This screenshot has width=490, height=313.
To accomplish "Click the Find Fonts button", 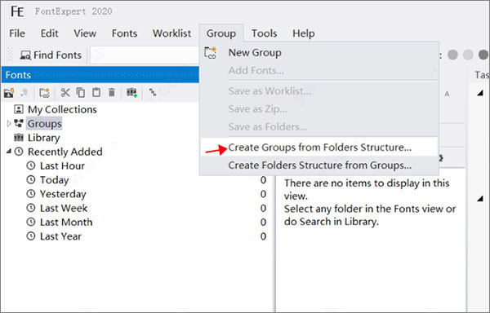I will pyautogui.click(x=51, y=55).
